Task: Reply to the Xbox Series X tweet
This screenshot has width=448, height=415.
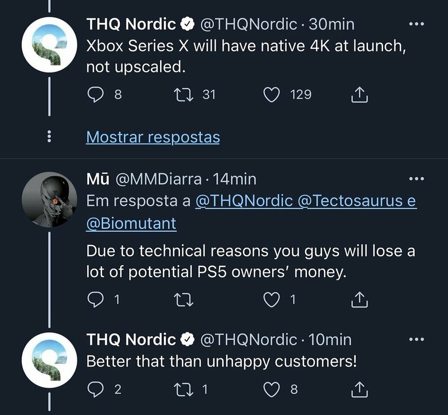Action: [x=96, y=95]
